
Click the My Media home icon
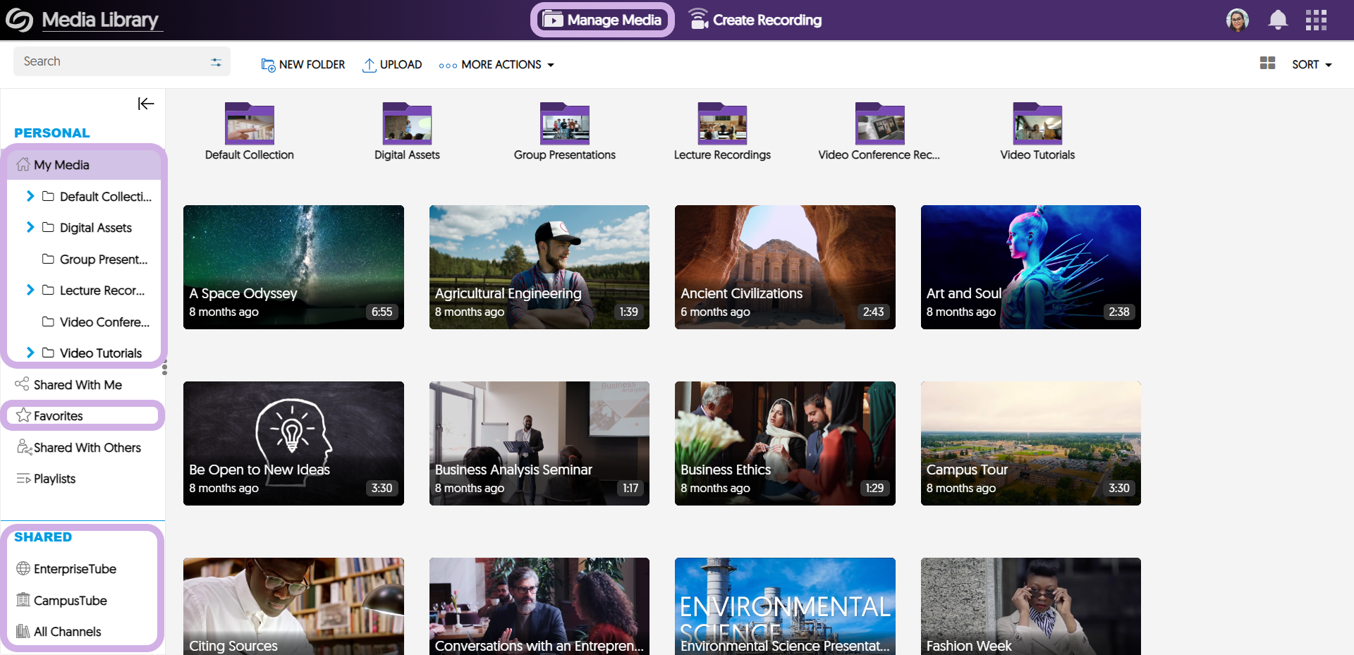23,164
